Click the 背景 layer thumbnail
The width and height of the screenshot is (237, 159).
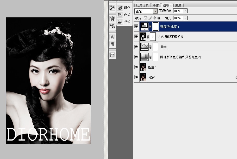coord(143,77)
